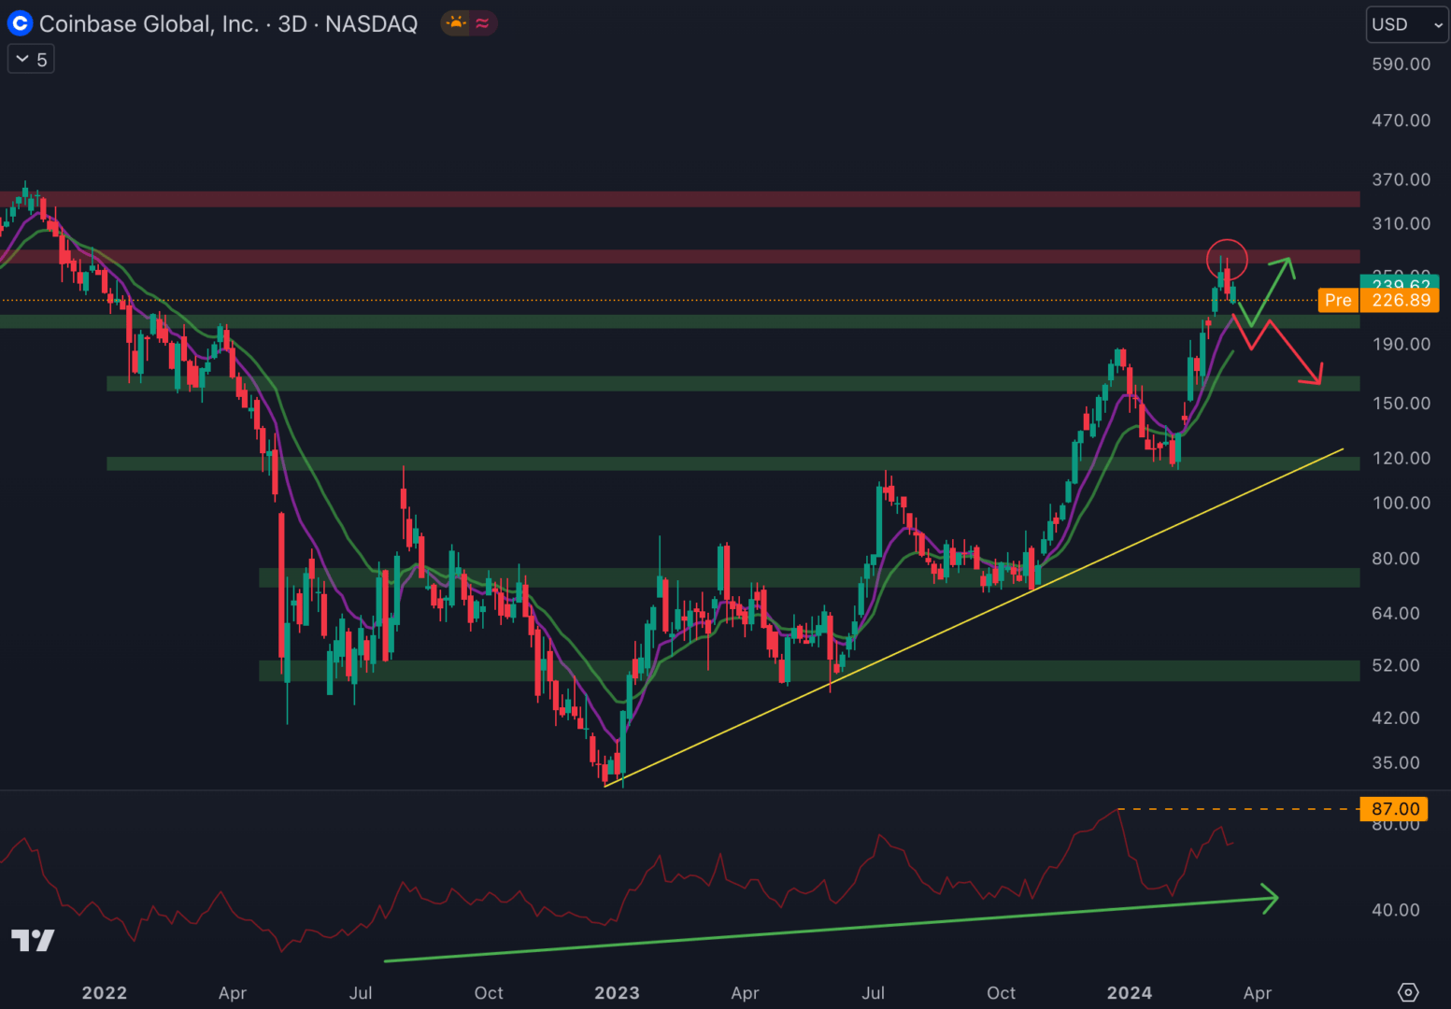Click the 87.00 RSI level label
The image size is (1451, 1009).
pos(1394,809)
